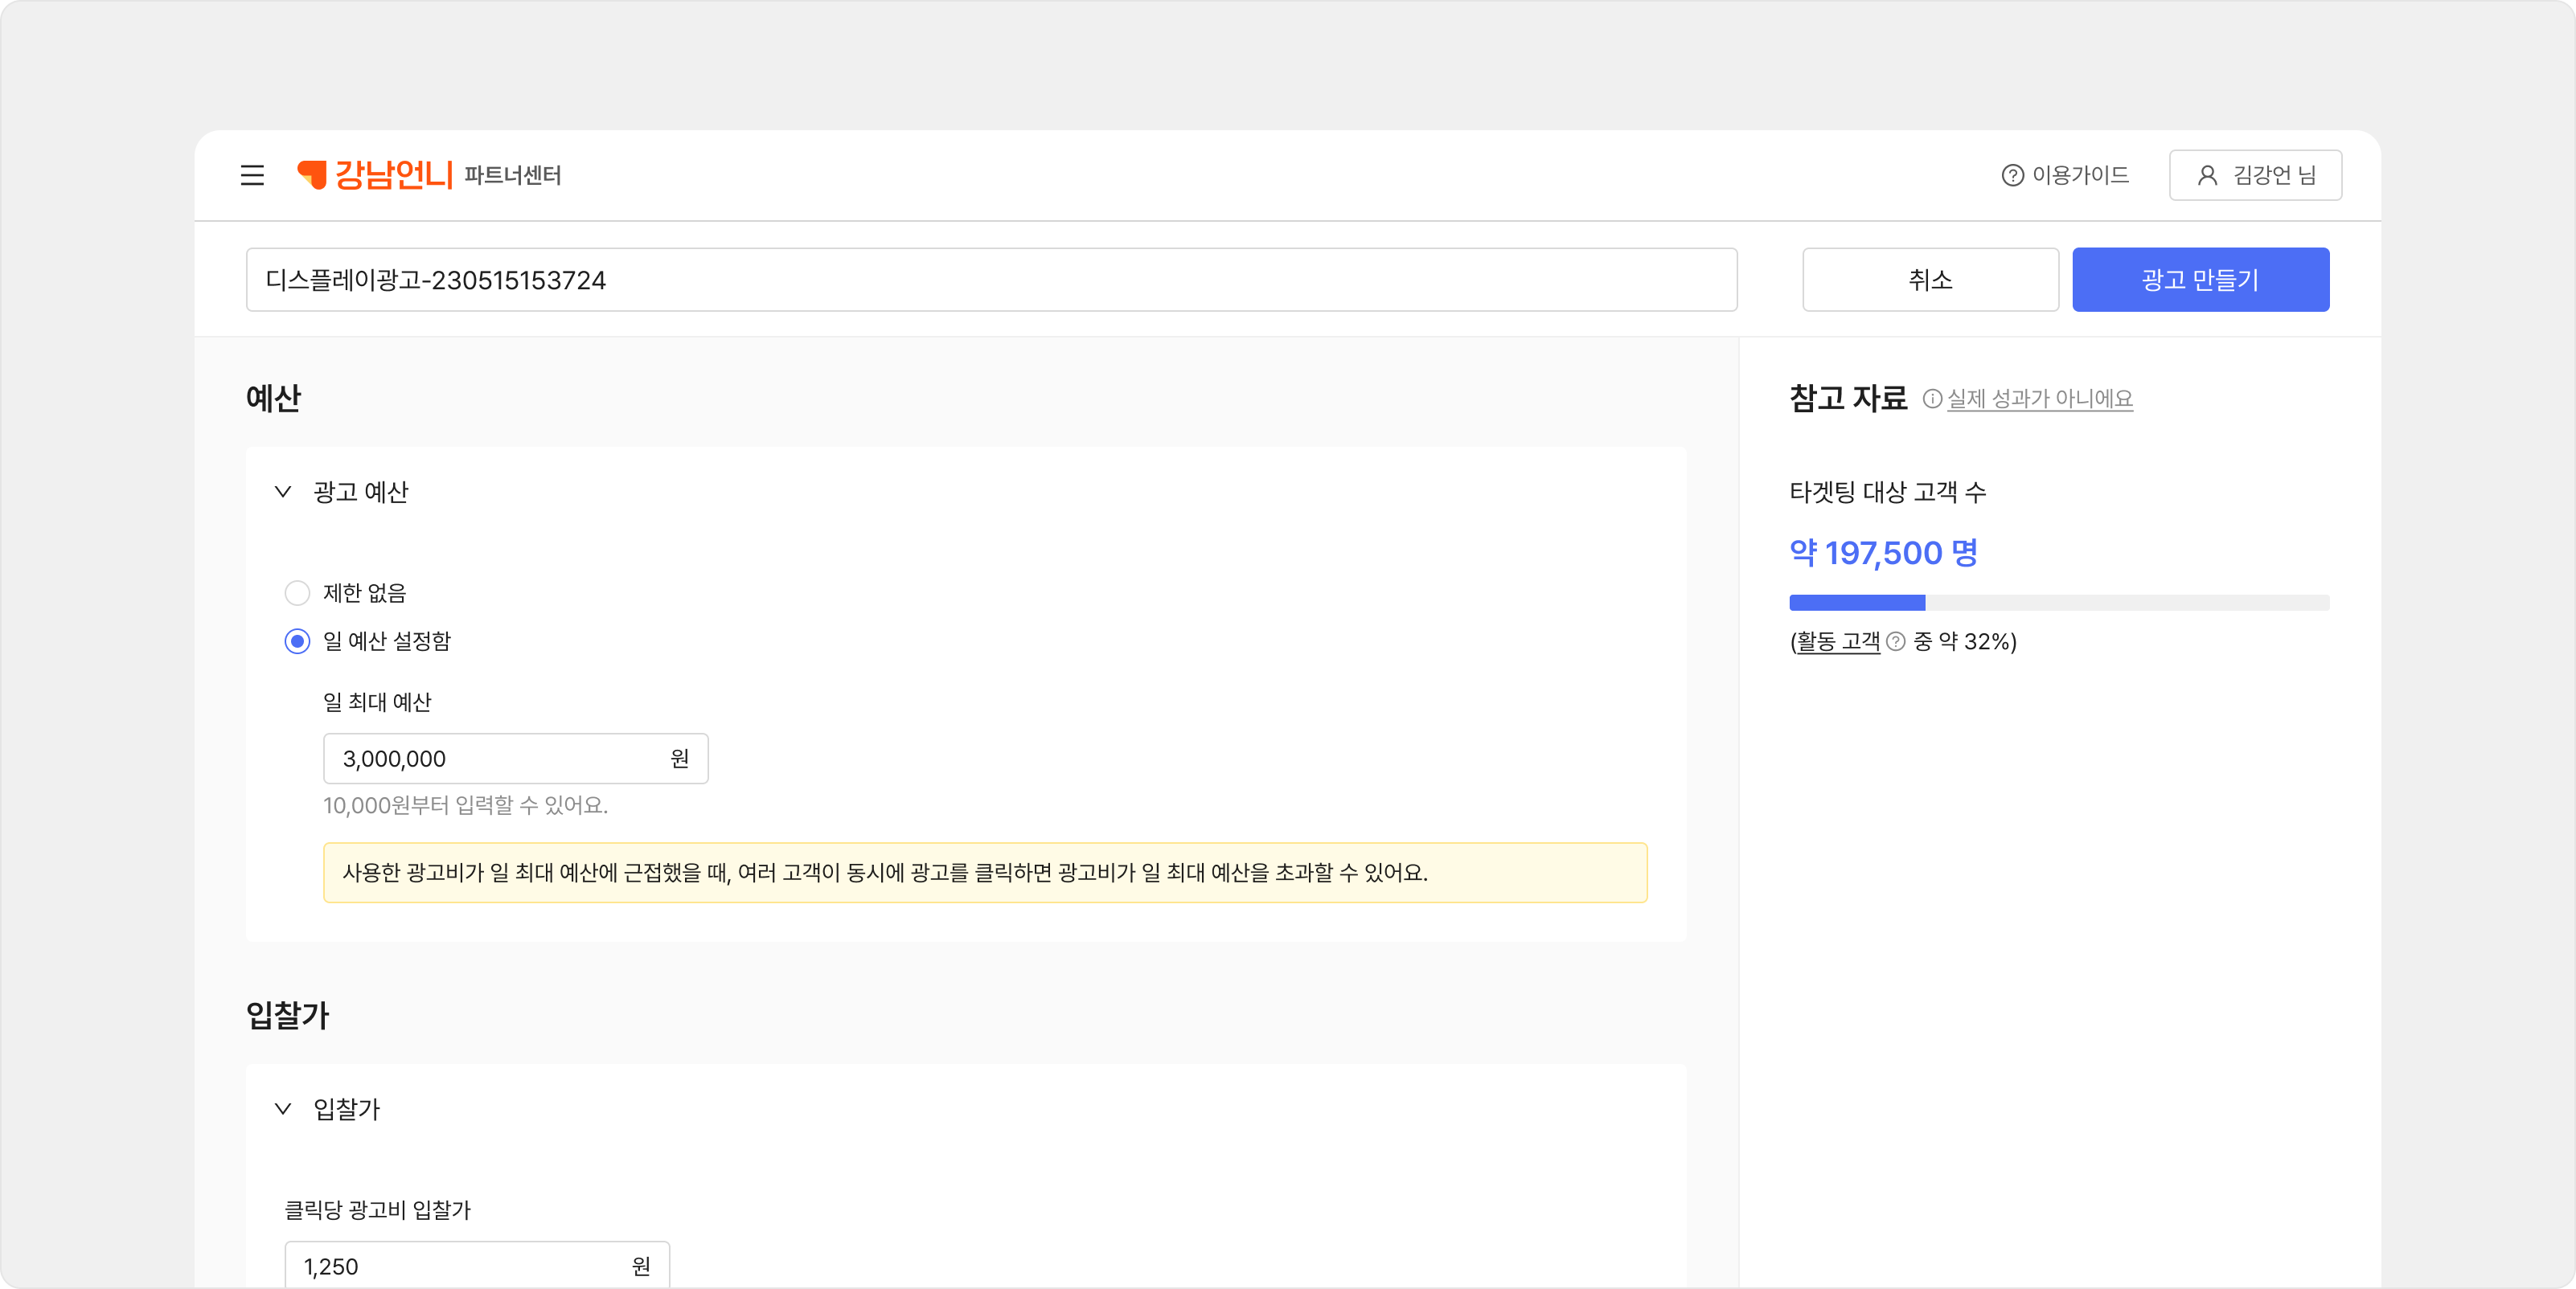
Task: Open the 실제 성과가 아니에요 link
Action: pyautogui.click(x=2040, y=399)
